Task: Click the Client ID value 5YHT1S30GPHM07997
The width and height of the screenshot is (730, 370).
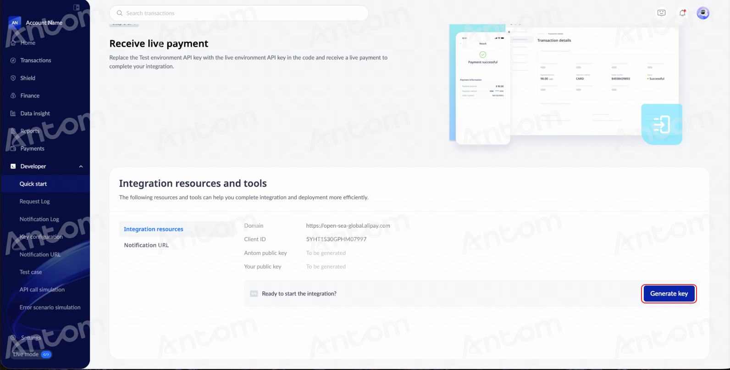Action: pyautogui.click(x=336, y=239)
